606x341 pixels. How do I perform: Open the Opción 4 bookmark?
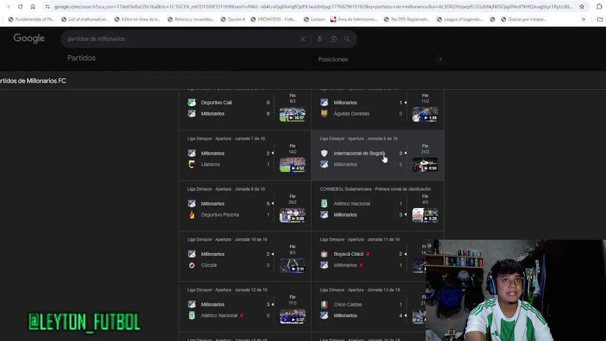coord(232,19)
